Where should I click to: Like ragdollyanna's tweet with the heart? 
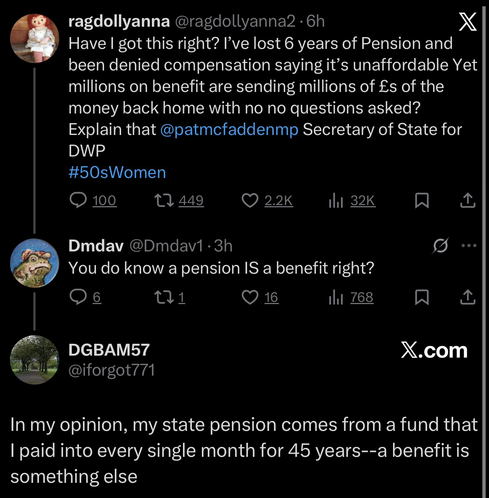click(250, 200)
